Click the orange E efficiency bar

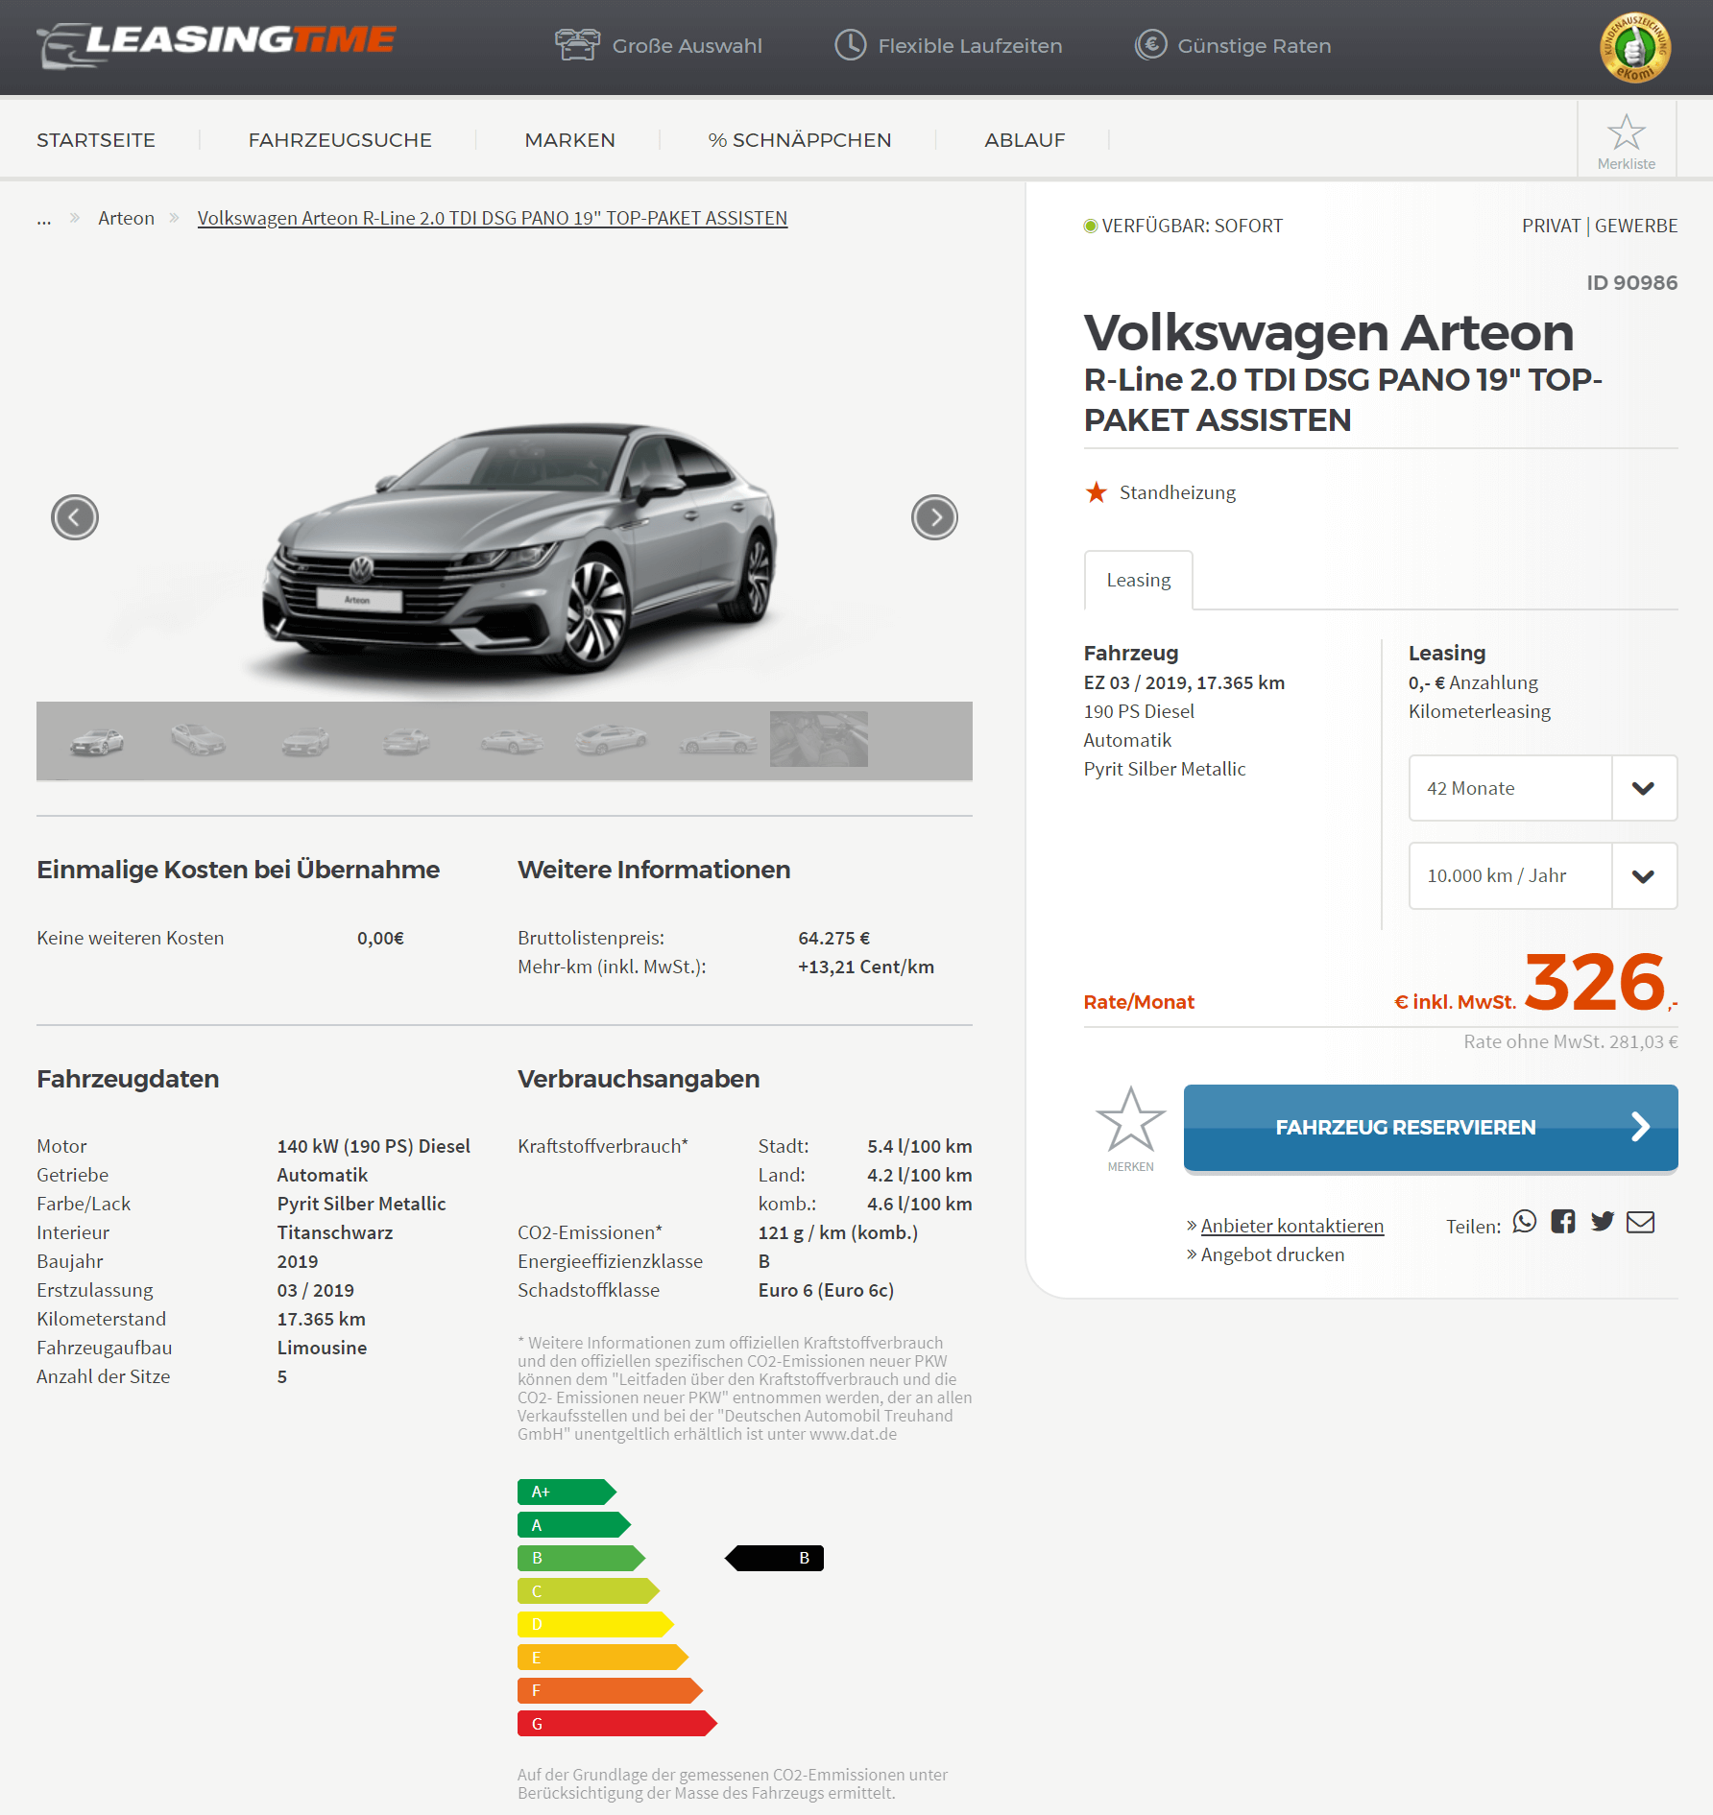[603, 1658]
